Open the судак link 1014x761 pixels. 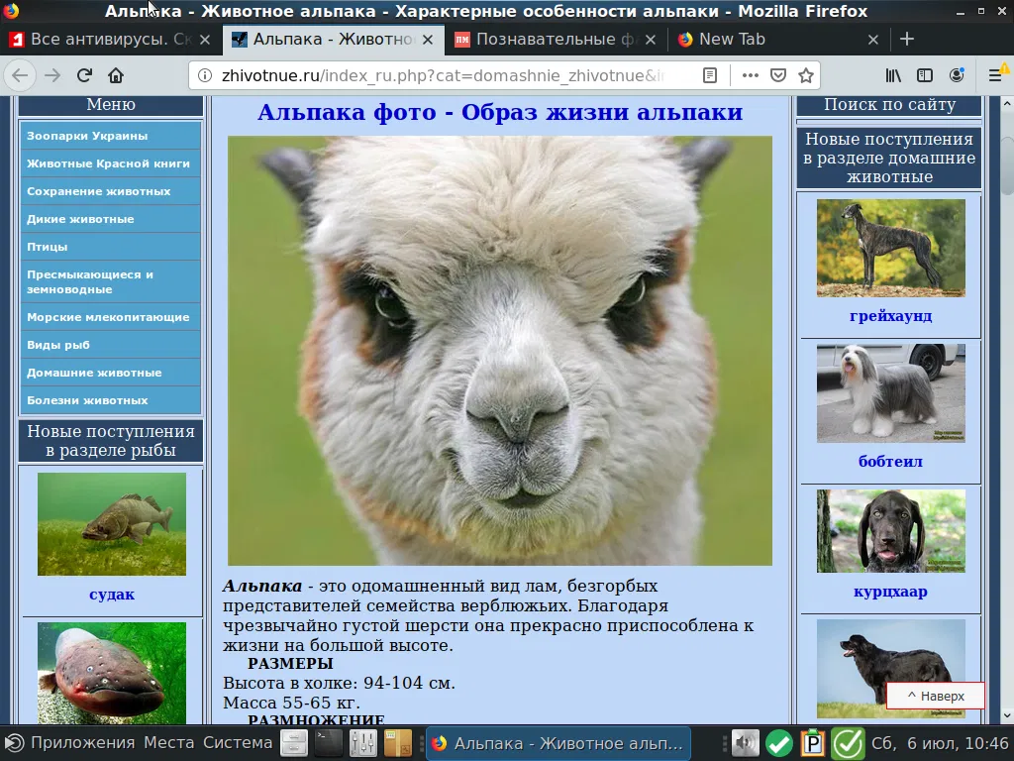112,595
